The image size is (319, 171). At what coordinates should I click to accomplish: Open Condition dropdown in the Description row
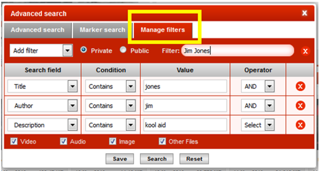(111, 125)
